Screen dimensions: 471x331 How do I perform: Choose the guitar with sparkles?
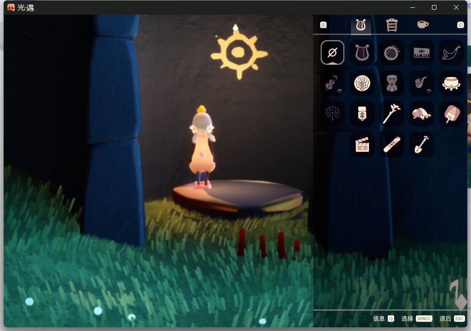pyautogui.click(x=332, y=83)
